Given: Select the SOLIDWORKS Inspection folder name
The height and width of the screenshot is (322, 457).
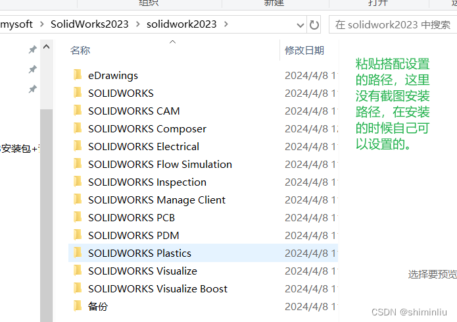Looking at the screenshot, I should click(x=147, y=182).
